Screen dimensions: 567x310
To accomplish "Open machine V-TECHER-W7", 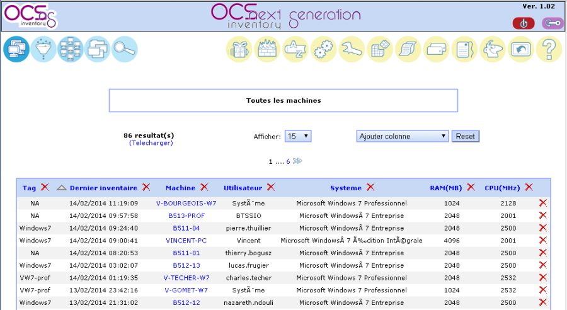I will click(186, 278).
